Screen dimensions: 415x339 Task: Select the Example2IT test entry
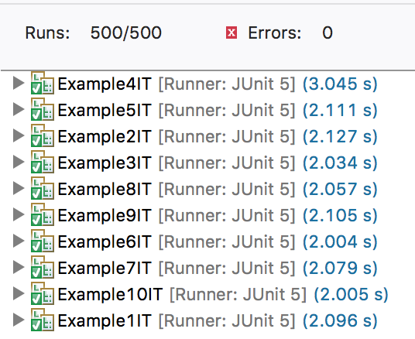click(x=218, y=136)
